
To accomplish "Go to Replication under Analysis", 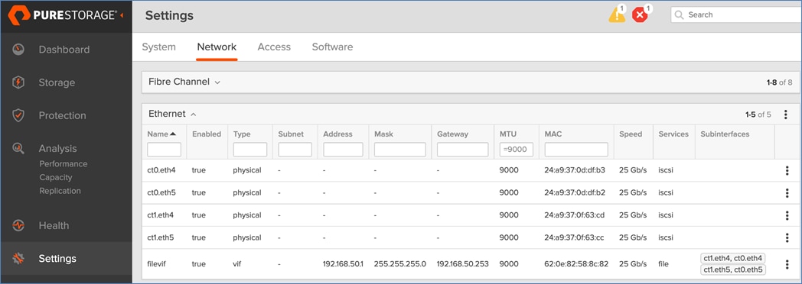I will 60,191.
